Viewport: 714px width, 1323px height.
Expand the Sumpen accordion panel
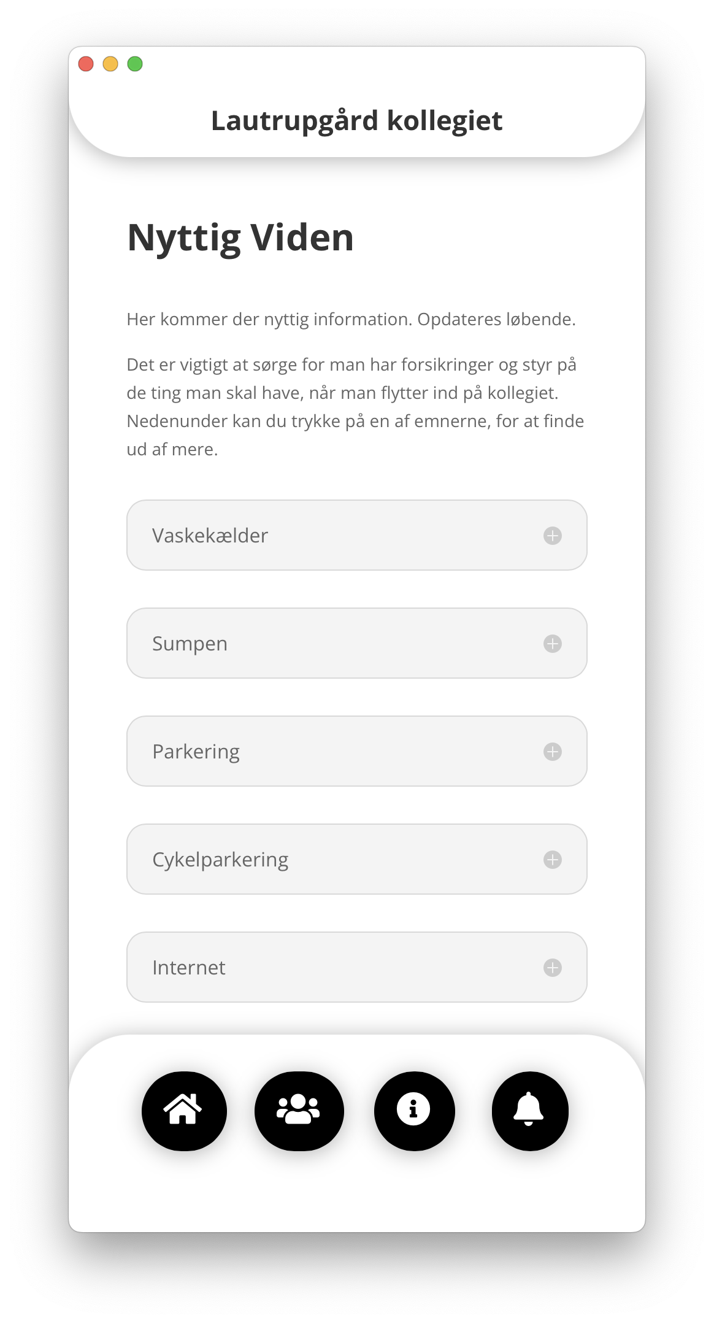(x=357, y=643)
